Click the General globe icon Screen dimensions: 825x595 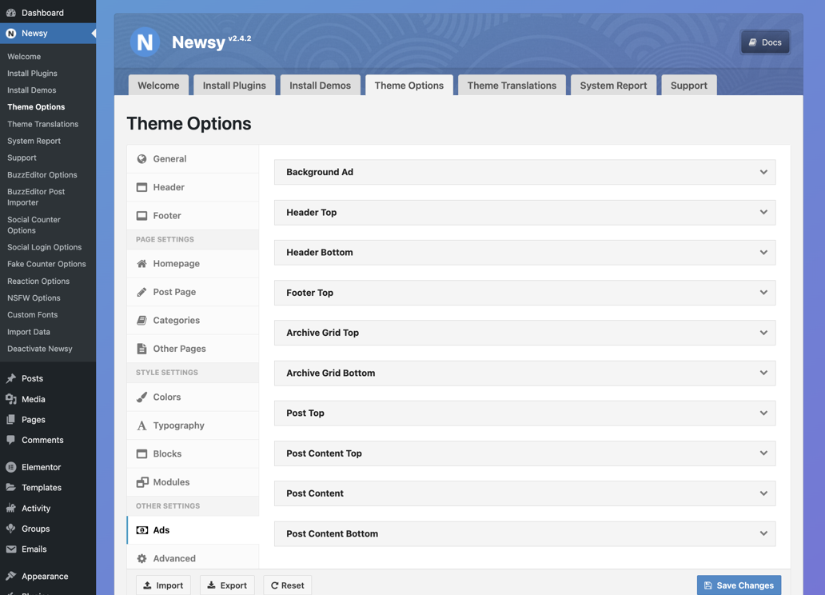point(141,159)
